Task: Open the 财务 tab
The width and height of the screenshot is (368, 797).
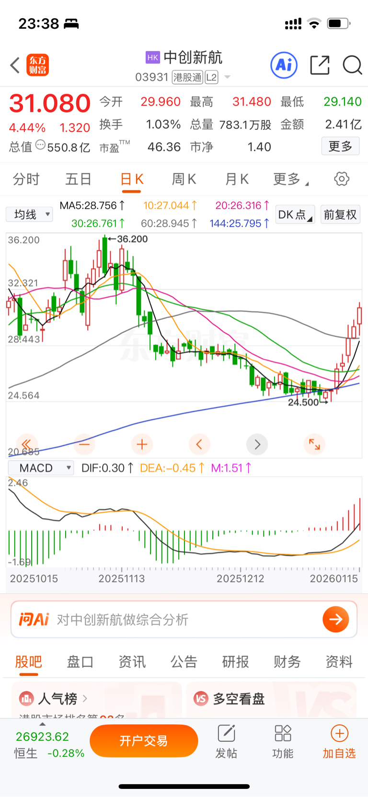Action: click(x=287, y=662)
